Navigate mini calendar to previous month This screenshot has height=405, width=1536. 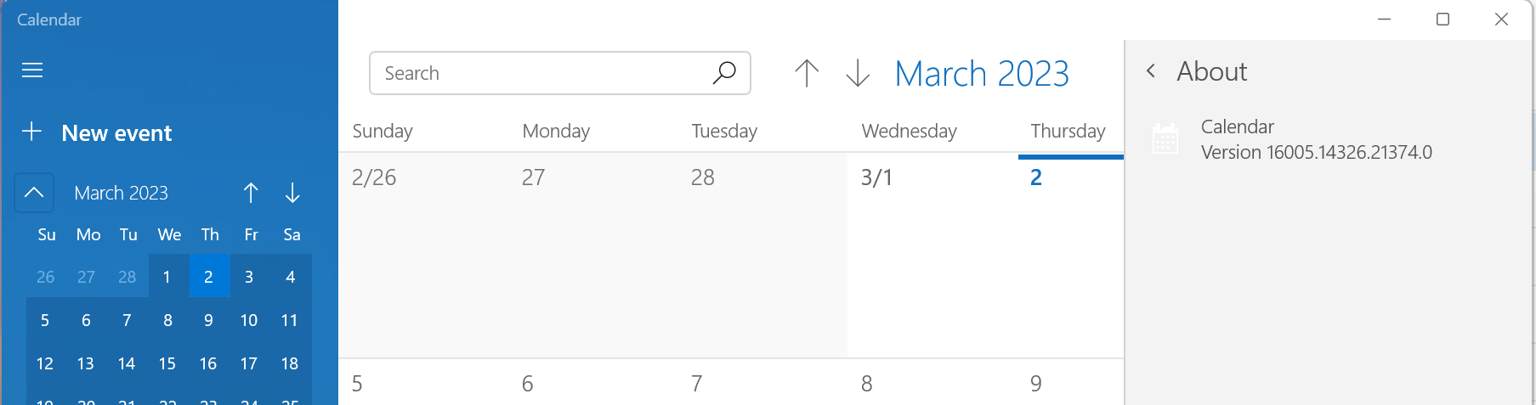point(251,193)
